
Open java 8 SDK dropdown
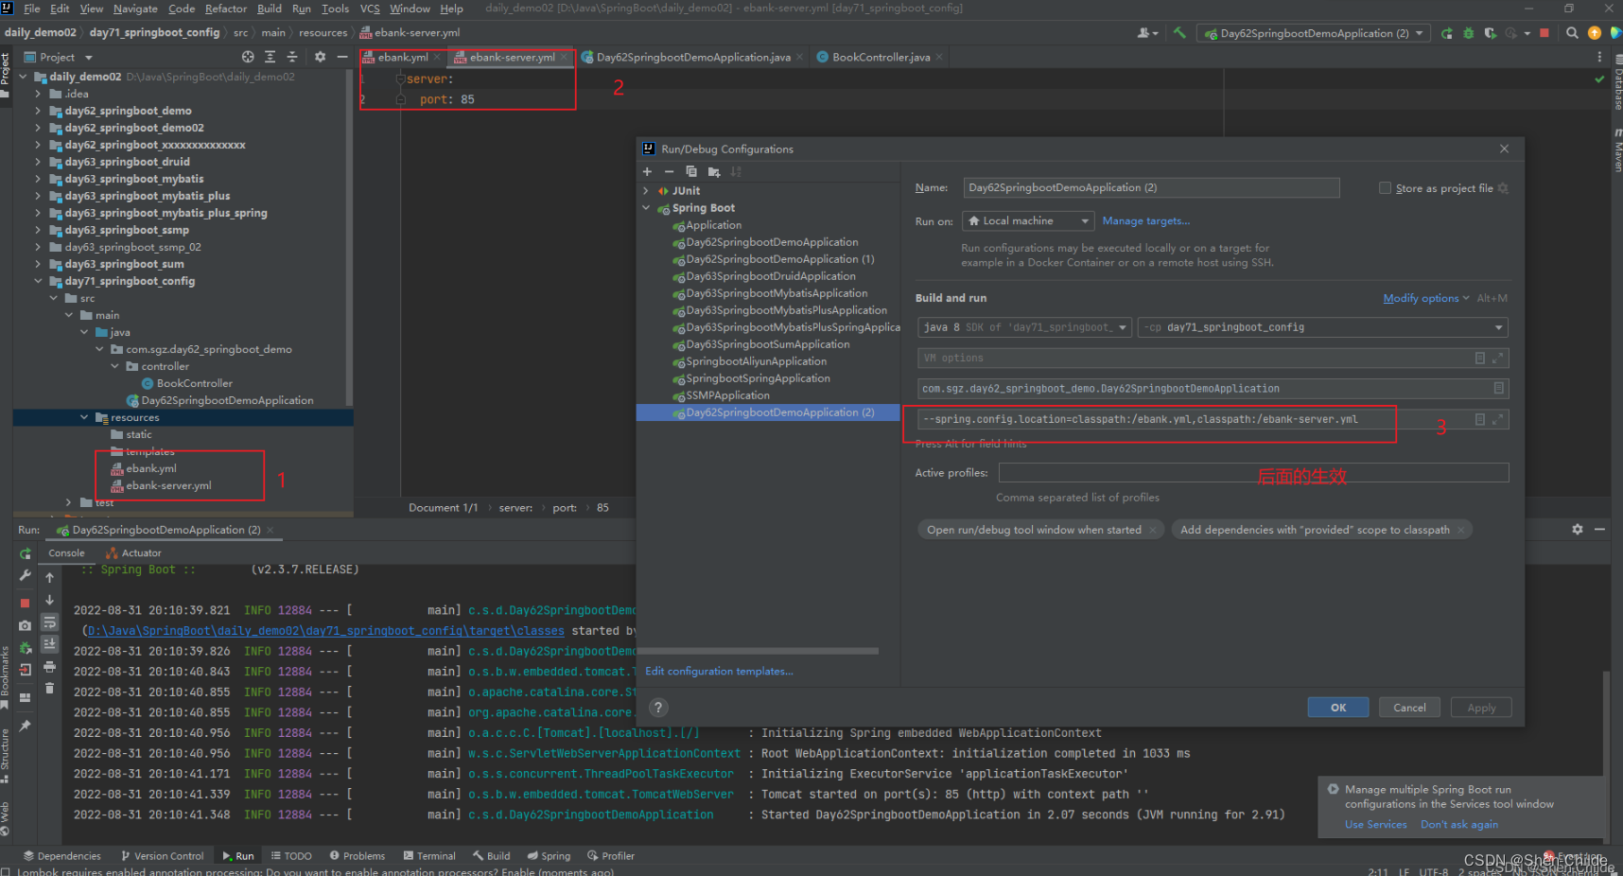[1024, 327]
